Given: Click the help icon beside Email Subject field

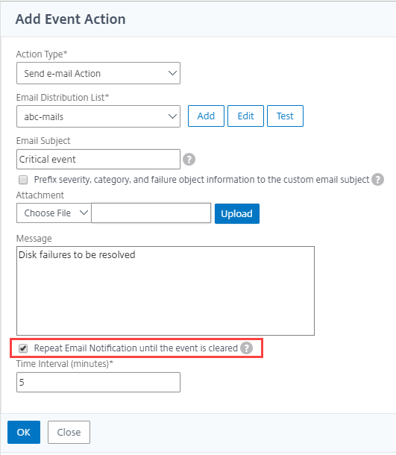Looking at the screenshot, I should [x=189, y=160].
